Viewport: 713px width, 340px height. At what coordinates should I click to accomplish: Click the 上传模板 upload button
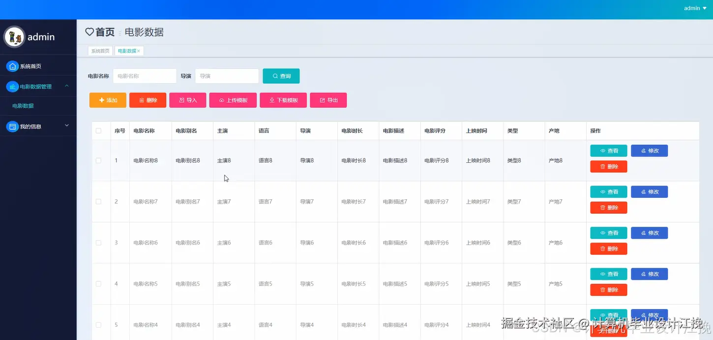[233, 100]
